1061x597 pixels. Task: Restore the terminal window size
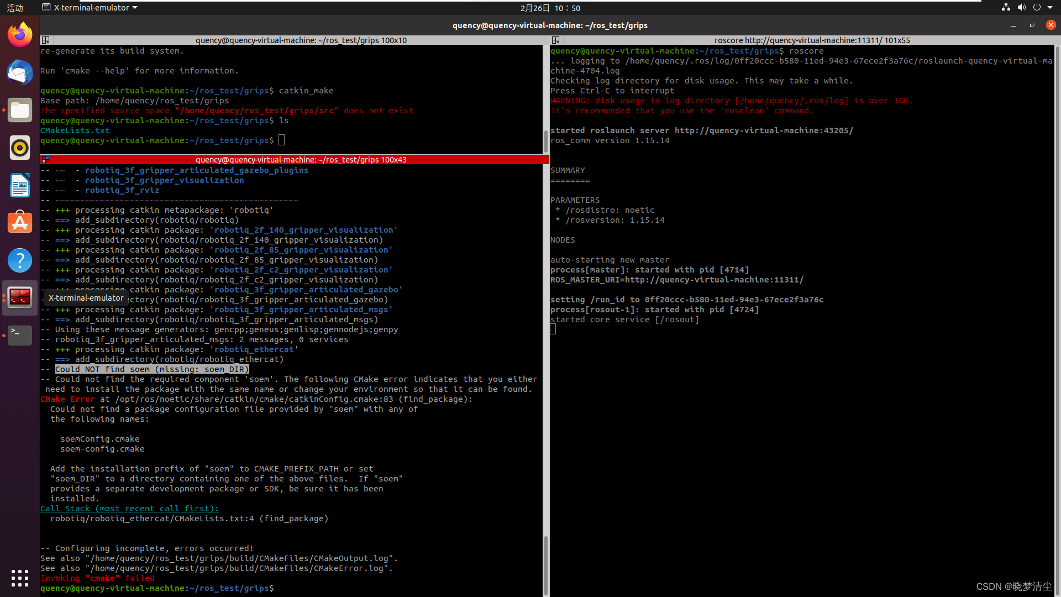1032,25
